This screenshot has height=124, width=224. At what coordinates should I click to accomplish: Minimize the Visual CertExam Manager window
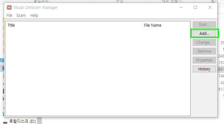181,7
